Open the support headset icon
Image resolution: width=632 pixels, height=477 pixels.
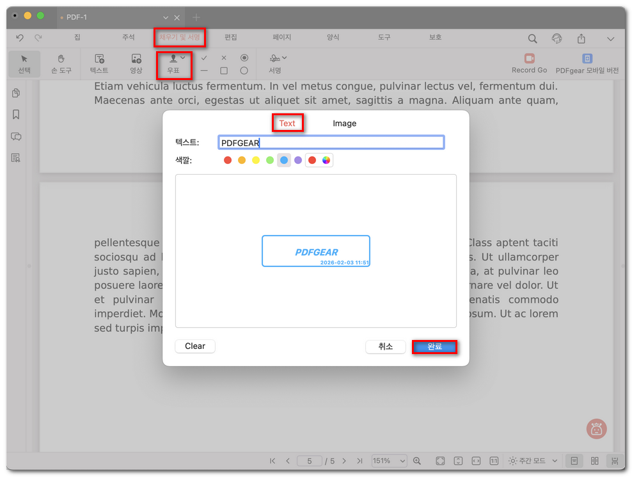(x=557, y=38)
